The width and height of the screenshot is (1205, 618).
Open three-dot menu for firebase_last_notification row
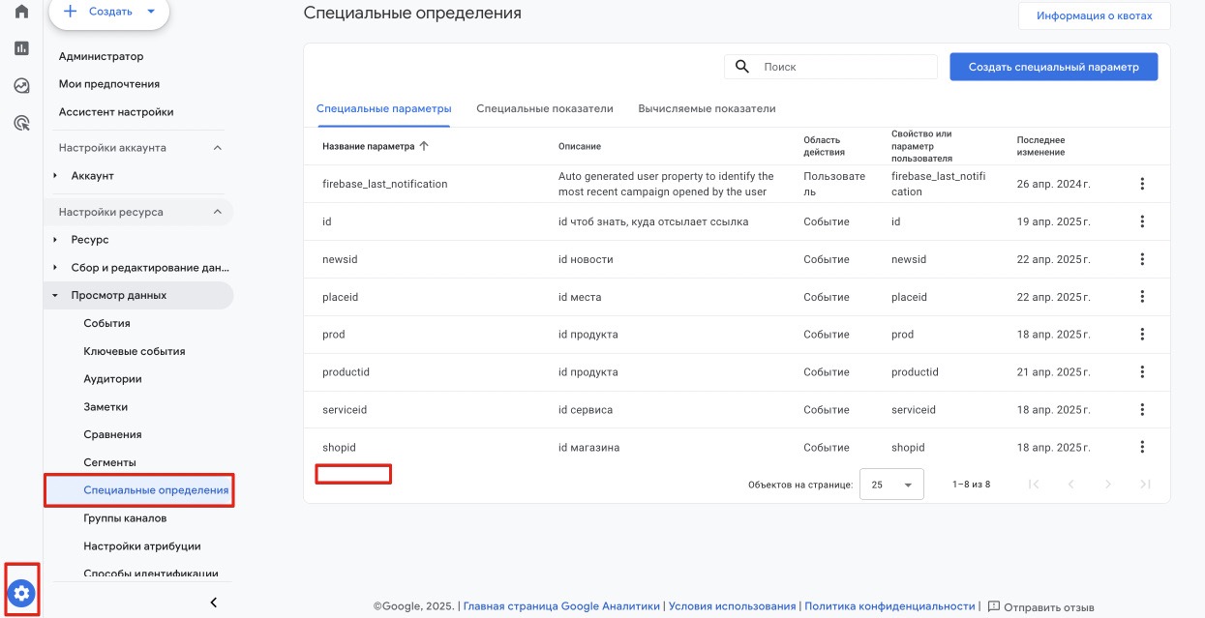(x=1142, y=184)
